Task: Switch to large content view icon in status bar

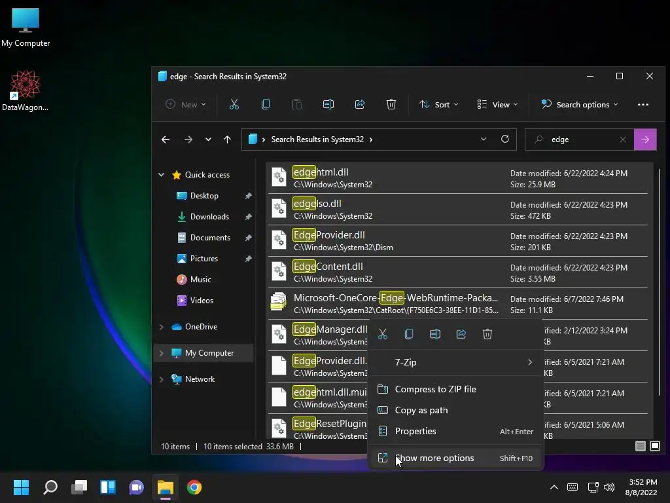Action: [x=654, y=446]
